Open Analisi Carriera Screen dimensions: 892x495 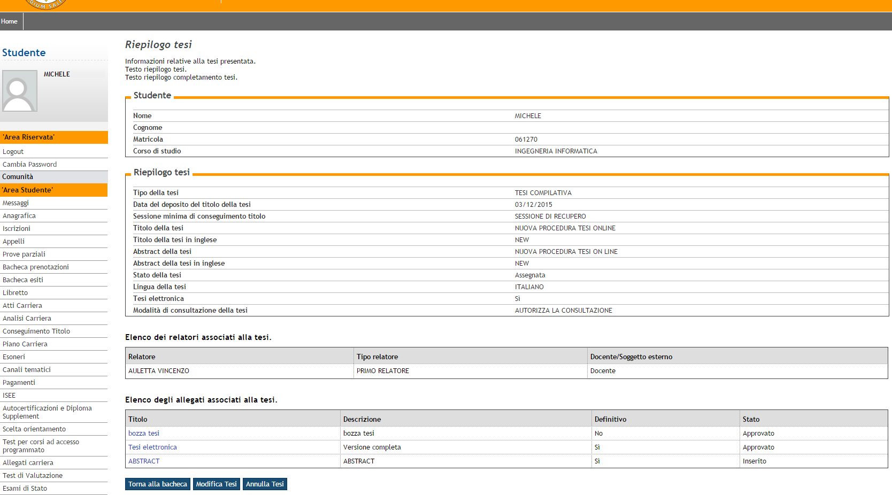point(27,319)
